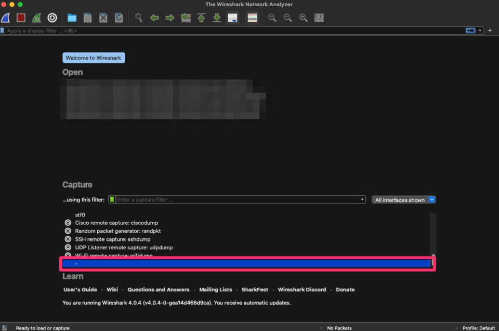
Task: Open Capture options via the gear icon
Action: coord(51,18)
